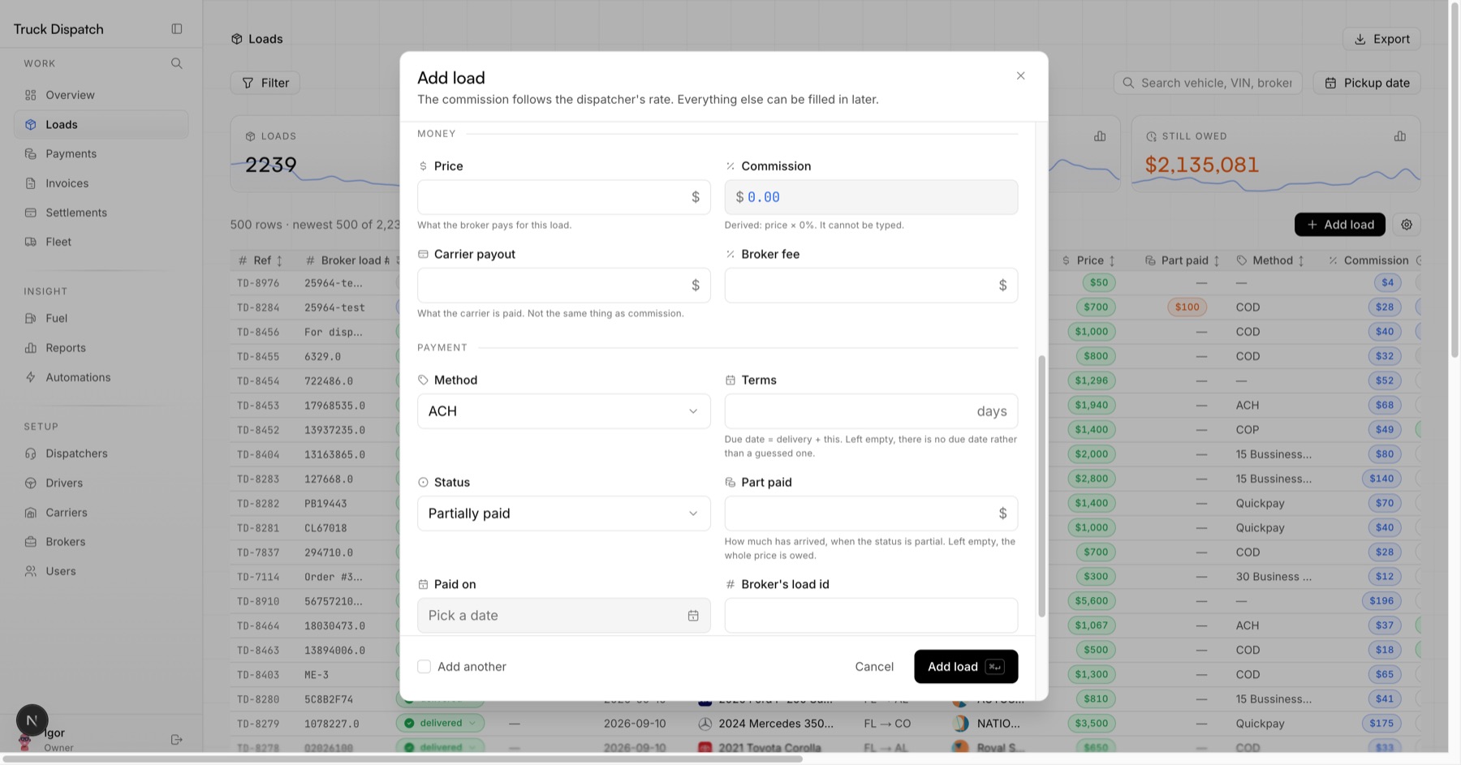Sort by the Method column

[1301, 260]
